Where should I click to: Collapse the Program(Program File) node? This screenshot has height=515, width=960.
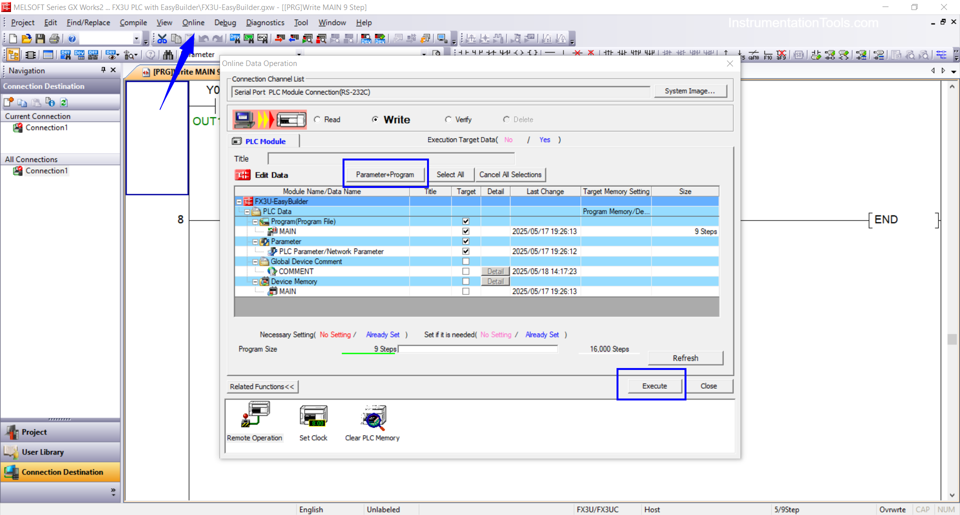pos(255,221)
